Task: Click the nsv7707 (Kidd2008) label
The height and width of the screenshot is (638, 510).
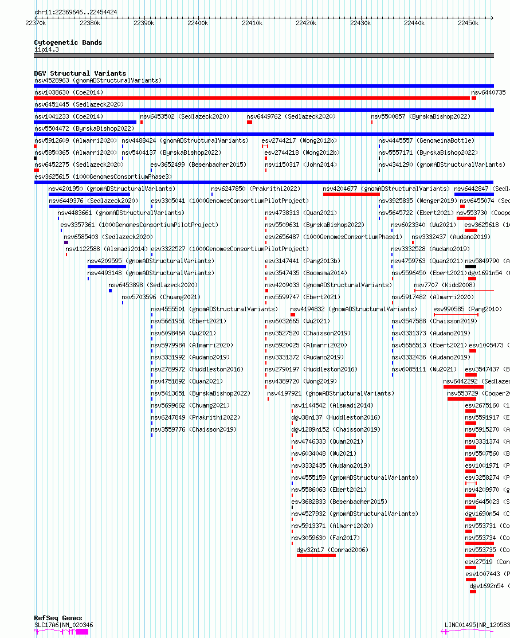Action: click(445, 285)
